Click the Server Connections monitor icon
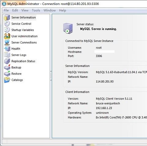Screen dimensions: 147x146 [7, 42]
